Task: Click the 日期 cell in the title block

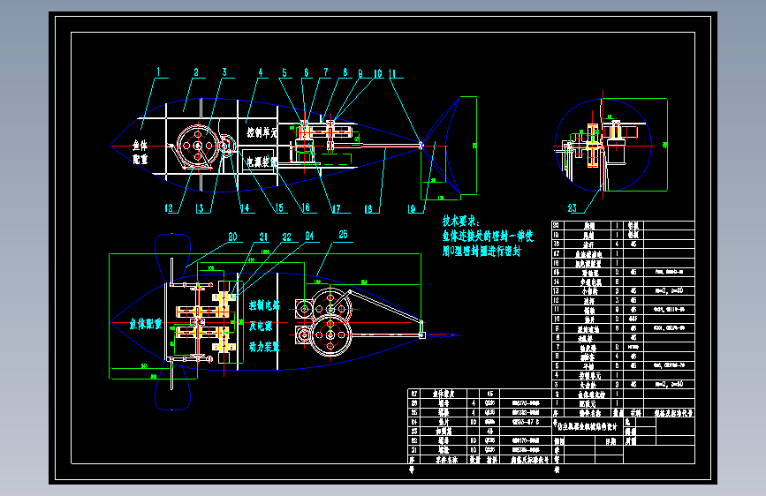Action: [x=611, y=440]
